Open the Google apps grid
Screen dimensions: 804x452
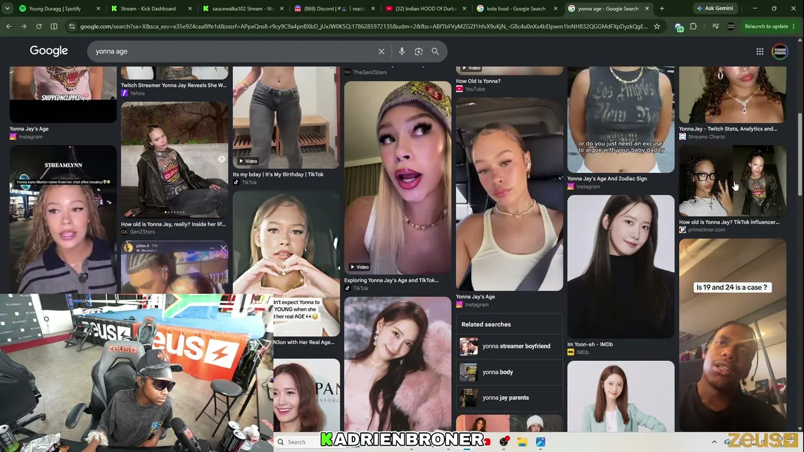point(760,51)
